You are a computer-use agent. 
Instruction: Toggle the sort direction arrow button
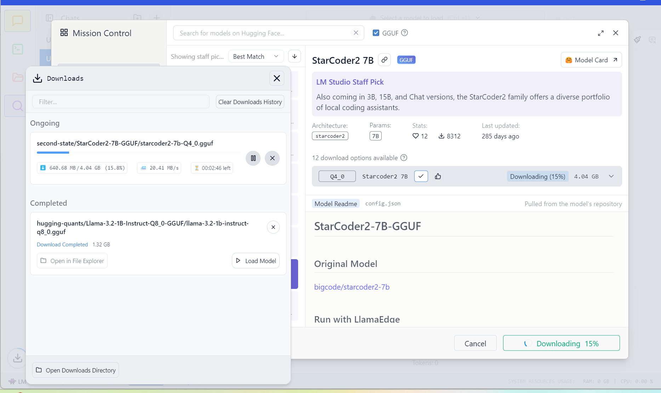click(x=295, y=56)
